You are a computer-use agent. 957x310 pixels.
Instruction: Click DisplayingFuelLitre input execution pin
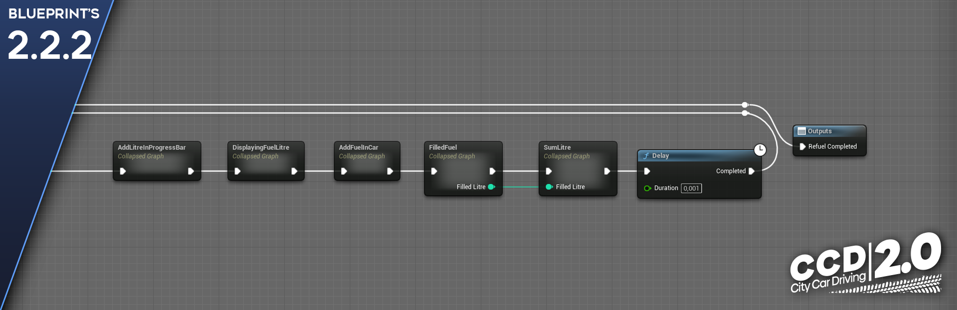tap(237, 171)
